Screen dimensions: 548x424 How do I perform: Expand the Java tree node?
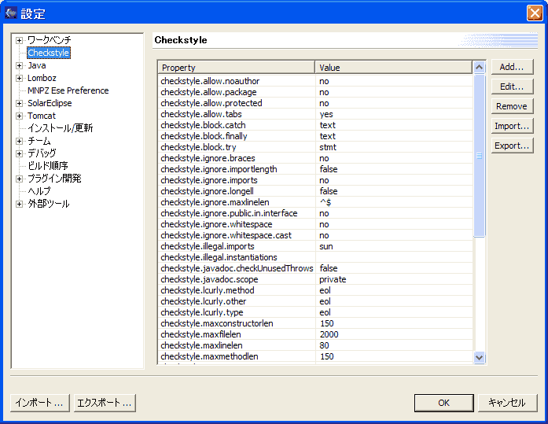click(19, 66)
